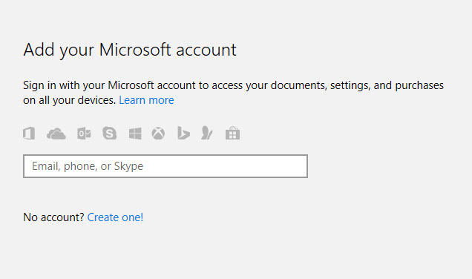This screenshot has height=279, width=472.
Task: Click the OneDrive cloud icon
Action: click(x=56, y=134)
